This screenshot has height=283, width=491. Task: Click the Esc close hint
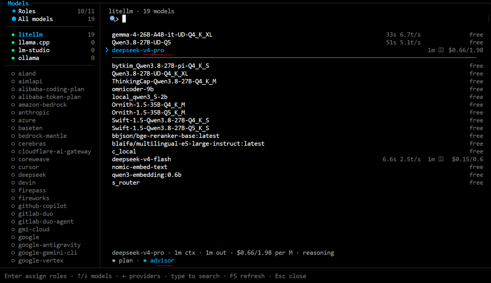291,276
